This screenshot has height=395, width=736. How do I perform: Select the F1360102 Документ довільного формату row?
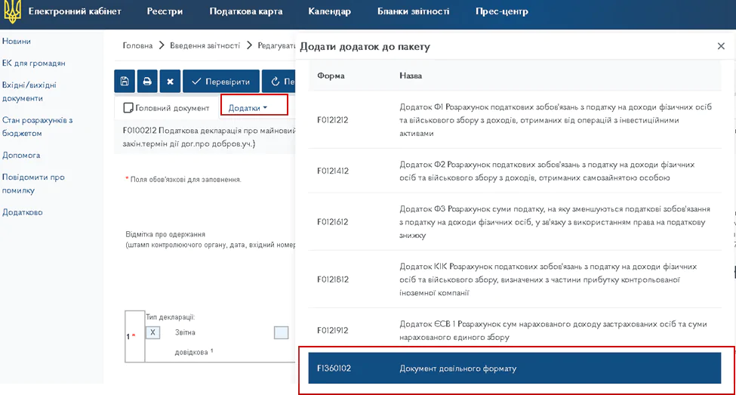coord(515,368)
